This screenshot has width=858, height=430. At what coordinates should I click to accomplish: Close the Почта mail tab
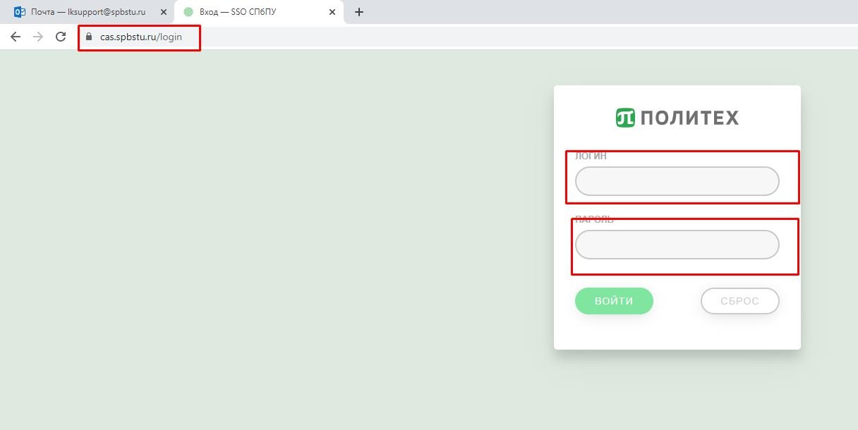(164, 12)
